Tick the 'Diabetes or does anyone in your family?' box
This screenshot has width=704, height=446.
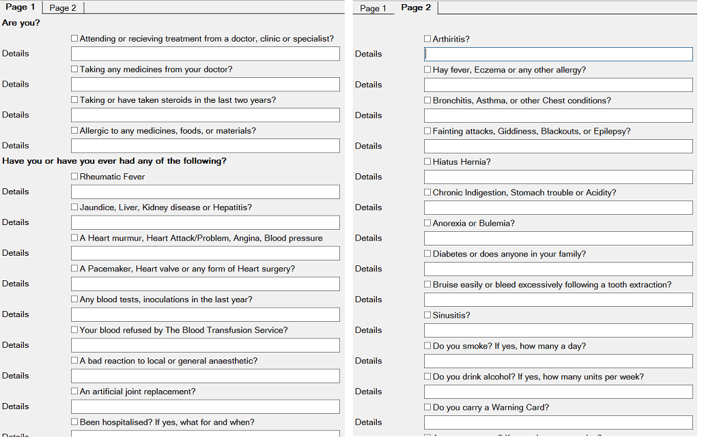click(427, 253)
